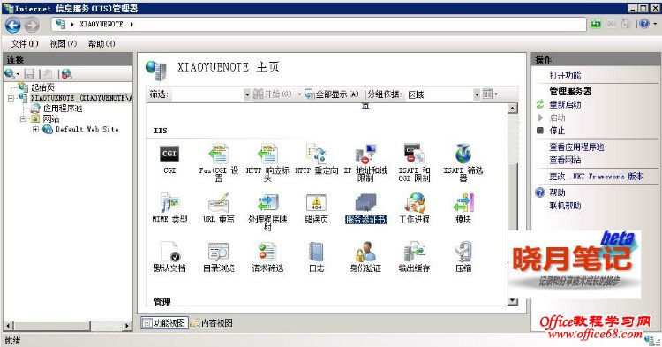Click the help icon at top right

[643, 24]
